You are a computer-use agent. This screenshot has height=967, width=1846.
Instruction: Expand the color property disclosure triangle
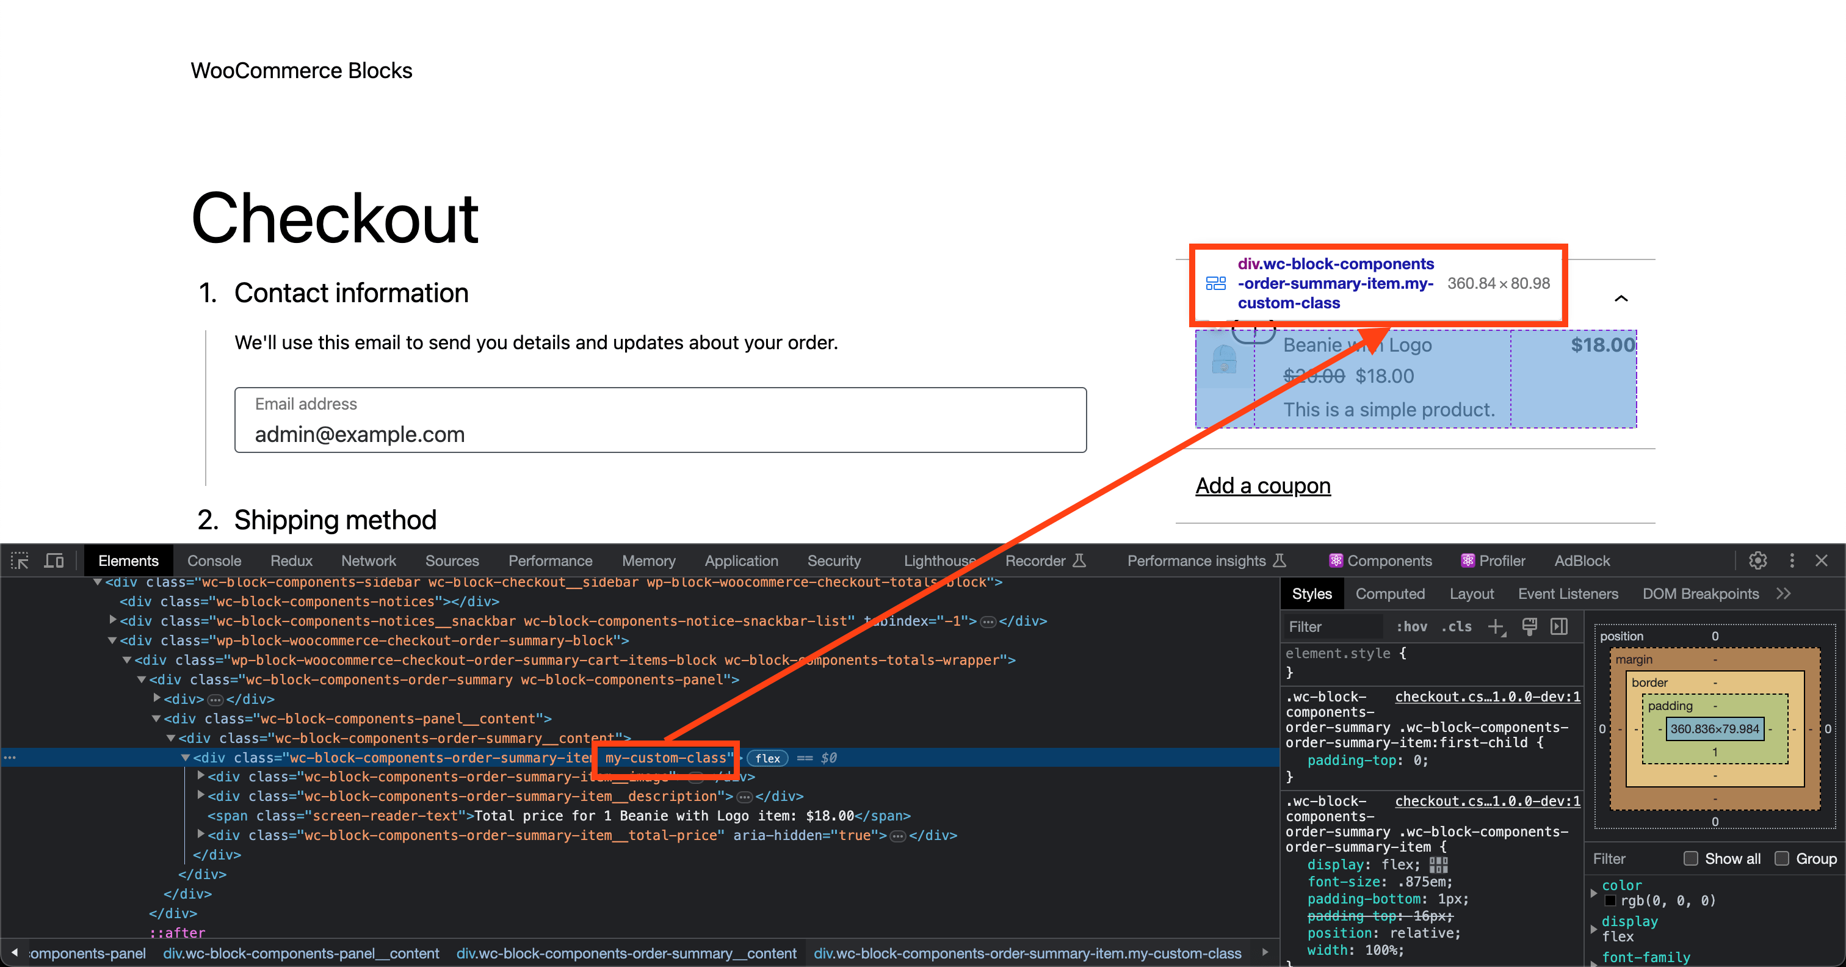point(1594,894)
